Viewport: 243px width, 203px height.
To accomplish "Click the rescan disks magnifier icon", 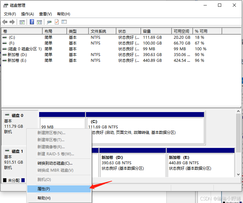I will coord(49,22).
